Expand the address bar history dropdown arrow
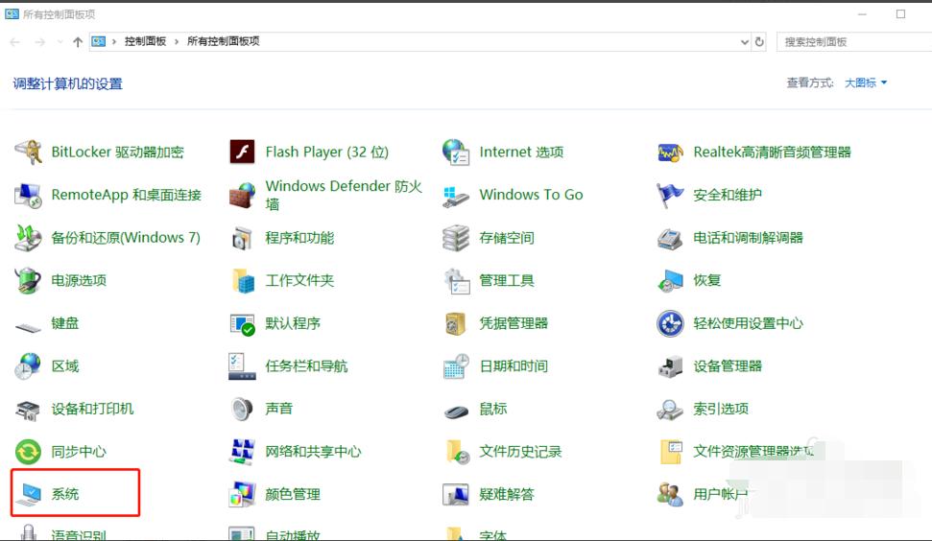Viewport: 932px width, 541px height. pyautogui.click(x=744, y=41)
